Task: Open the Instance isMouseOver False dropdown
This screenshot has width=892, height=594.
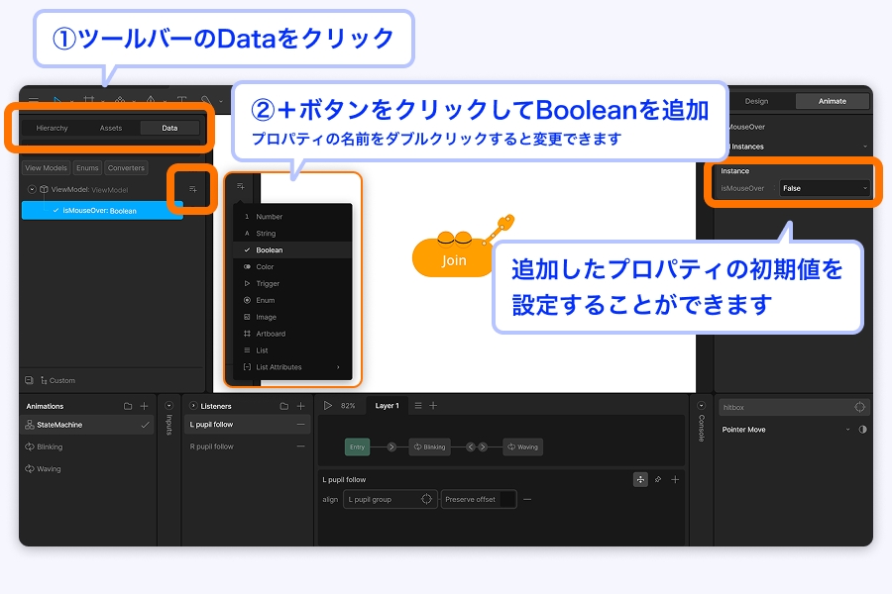Action: coord(824,188)
